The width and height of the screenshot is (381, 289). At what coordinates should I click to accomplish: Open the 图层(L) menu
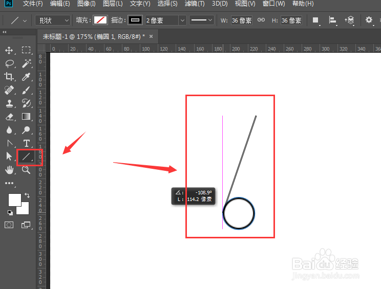coord(113,4)
